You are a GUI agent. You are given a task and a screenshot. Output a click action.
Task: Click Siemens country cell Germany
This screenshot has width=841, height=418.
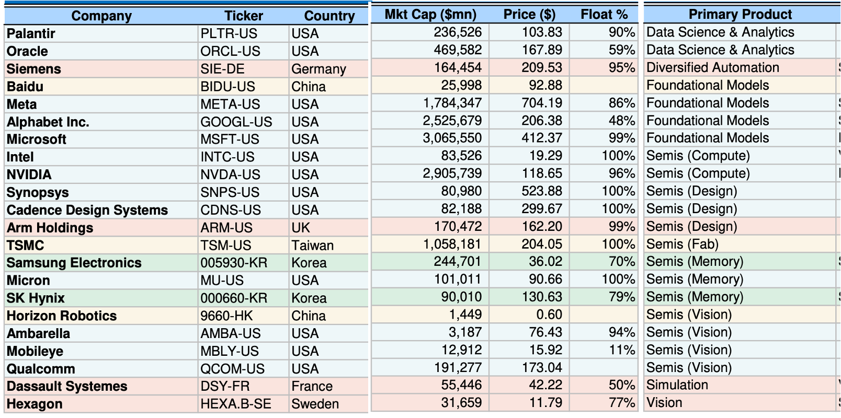(328, 69)
